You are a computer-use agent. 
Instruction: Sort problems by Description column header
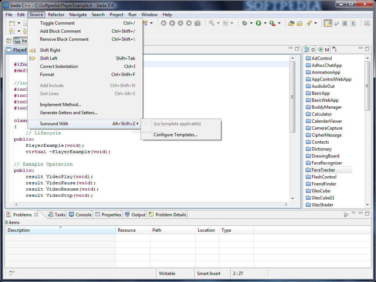tap(61, 230)
